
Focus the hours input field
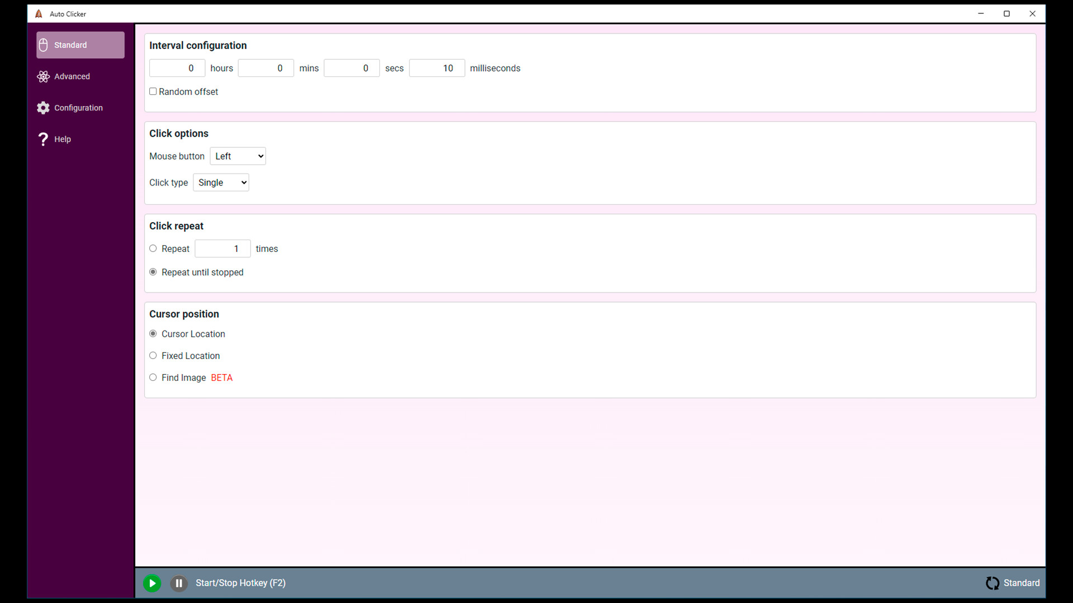[177, 68]
